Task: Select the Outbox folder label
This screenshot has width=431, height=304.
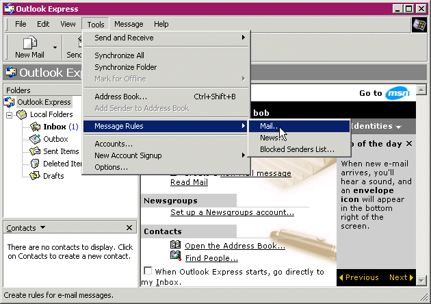Action: [x=55, y=139]
